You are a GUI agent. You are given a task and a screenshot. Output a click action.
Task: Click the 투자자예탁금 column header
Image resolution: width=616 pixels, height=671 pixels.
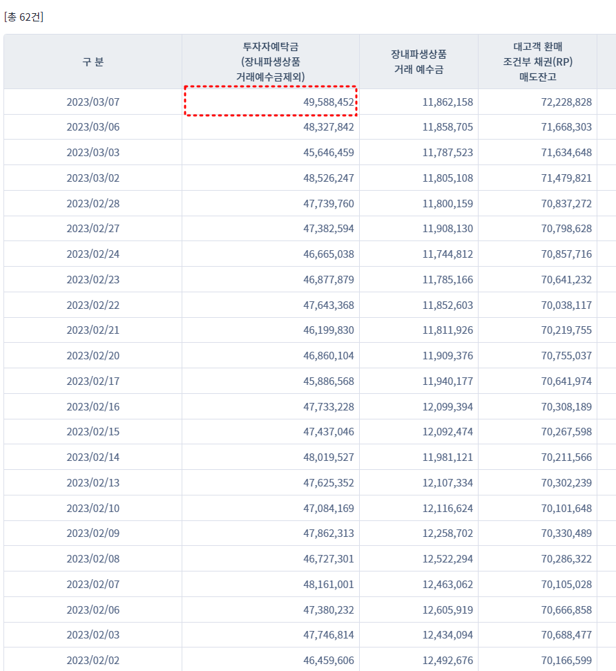point(270,62)
